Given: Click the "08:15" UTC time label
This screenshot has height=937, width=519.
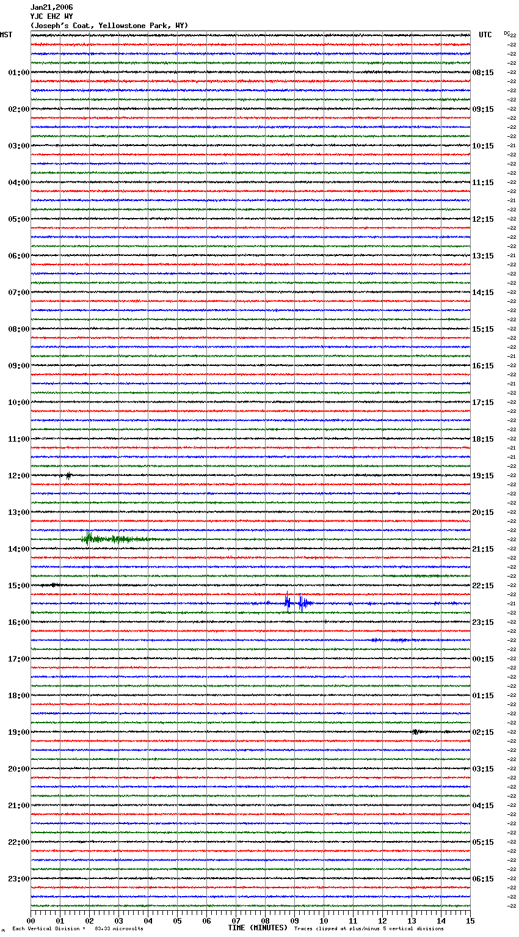Looking at the screenshot, I should pos(483,73).
